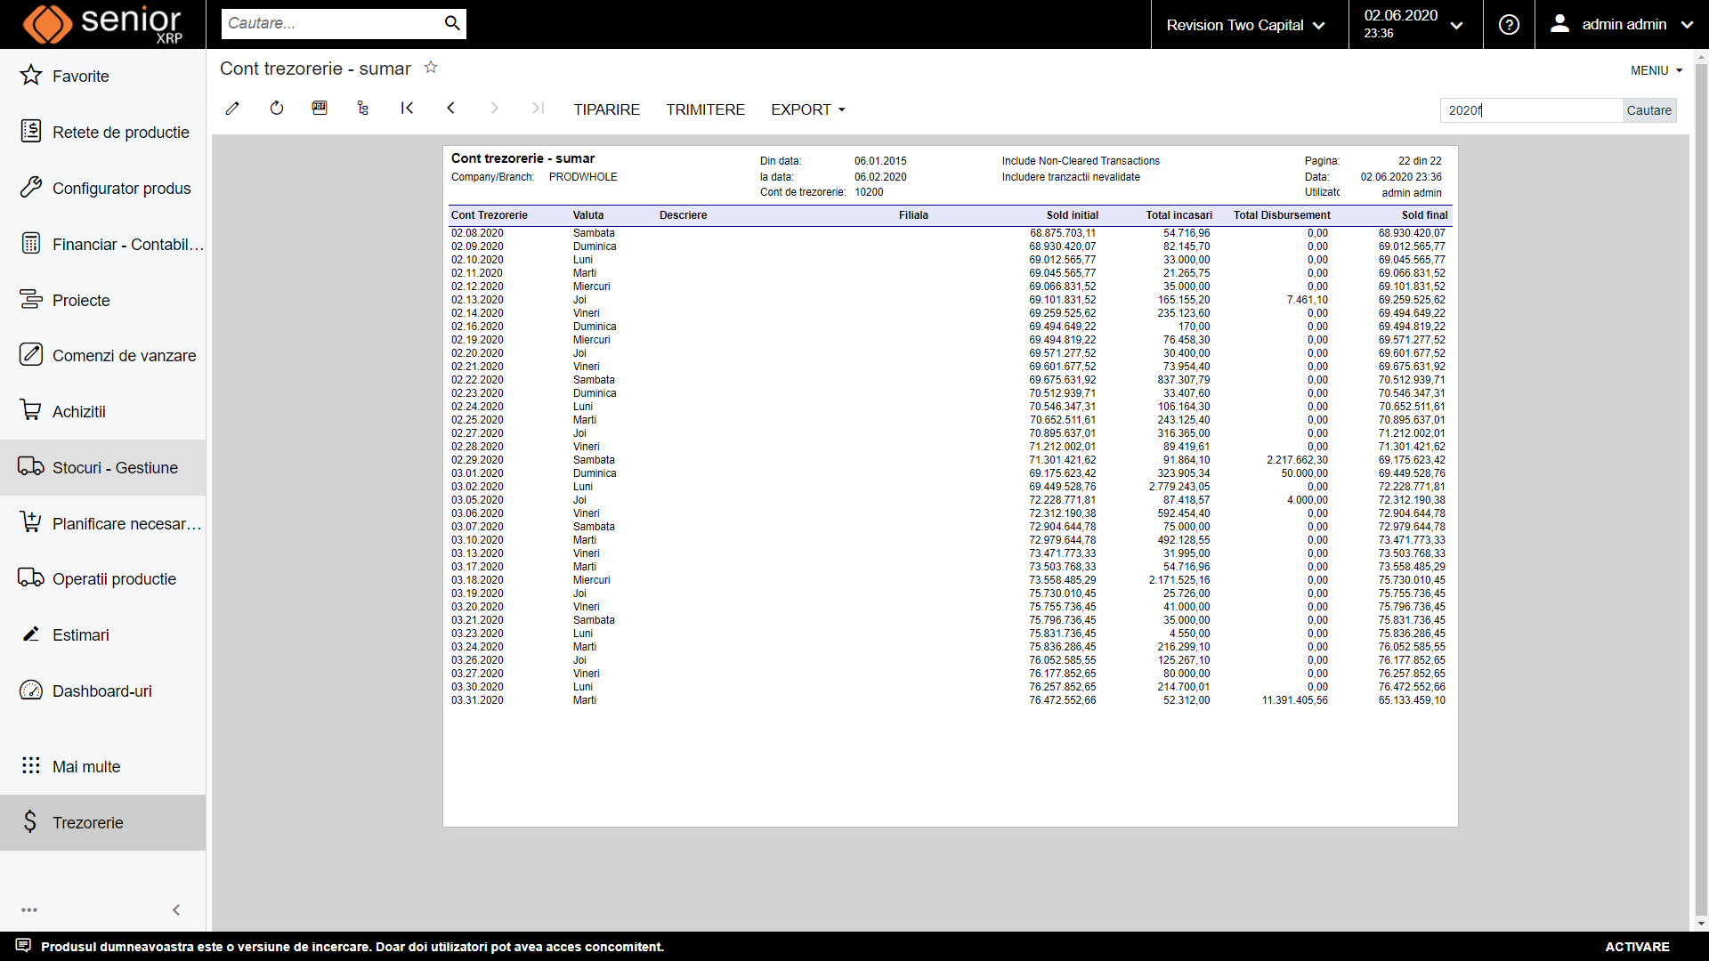Go to previous report page

[450, 109]
